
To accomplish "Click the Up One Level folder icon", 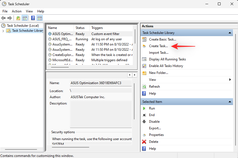I will (x=18, y=18).
